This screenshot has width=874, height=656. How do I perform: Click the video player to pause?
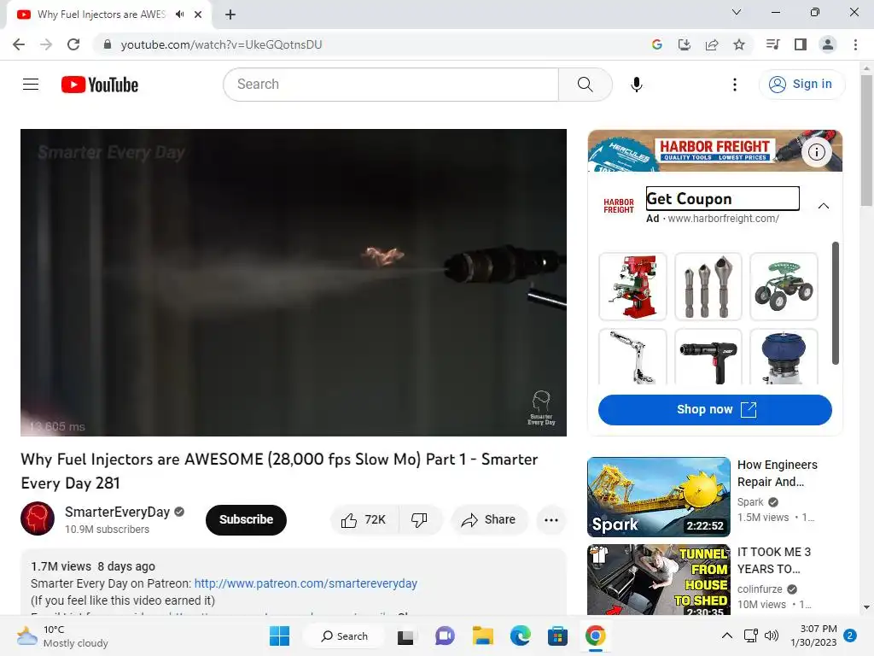tap(294, 282)
